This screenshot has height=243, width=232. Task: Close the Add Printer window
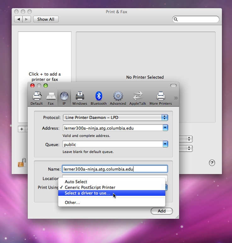point(32,86)
